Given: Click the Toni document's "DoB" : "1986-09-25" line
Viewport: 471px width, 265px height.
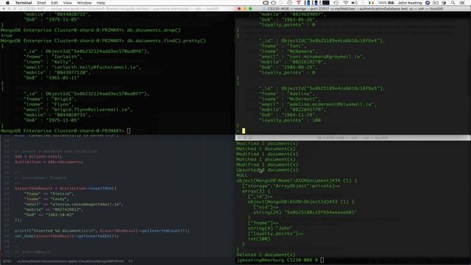Looking at the screenshot, I should pyautogui.click(x=288, y=67).
